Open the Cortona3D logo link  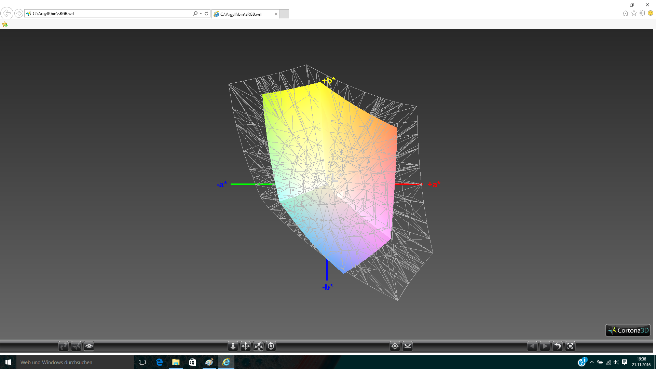[628, 330]
